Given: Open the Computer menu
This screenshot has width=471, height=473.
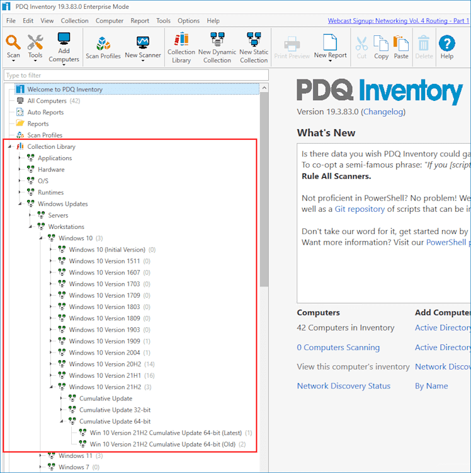Looking at the screenshot, I should click(x=110, y=21).
